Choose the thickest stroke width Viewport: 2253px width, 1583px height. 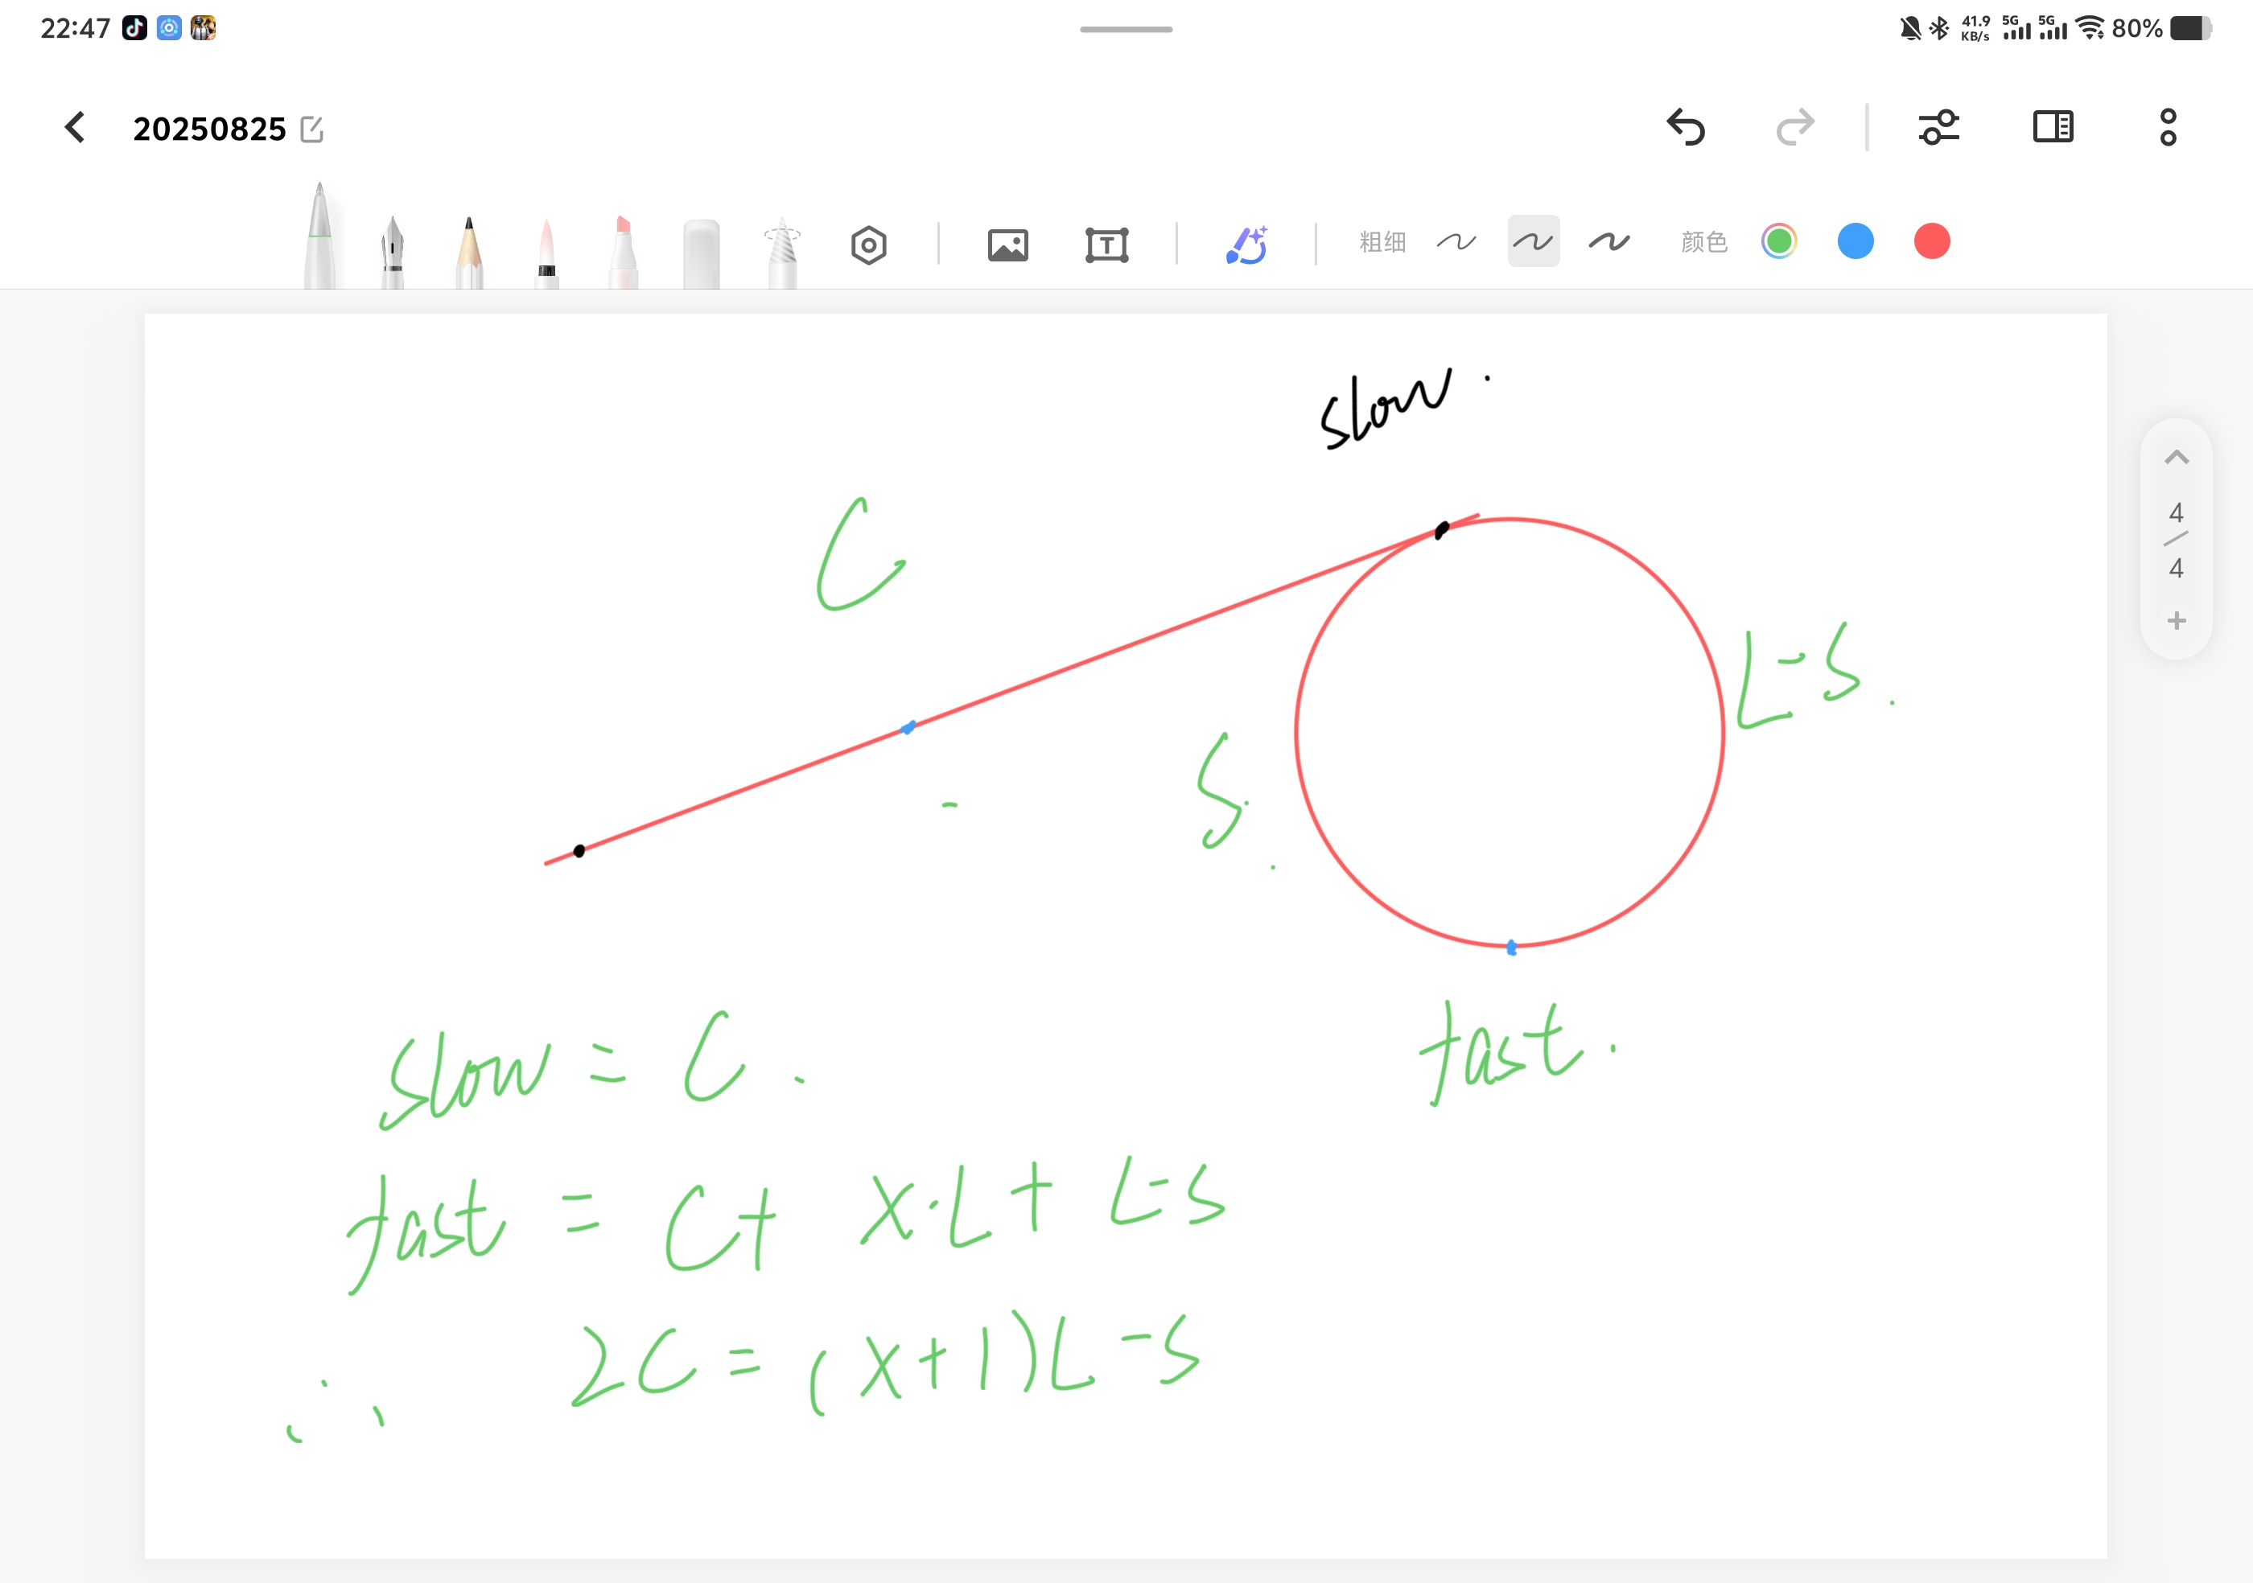1609,241
